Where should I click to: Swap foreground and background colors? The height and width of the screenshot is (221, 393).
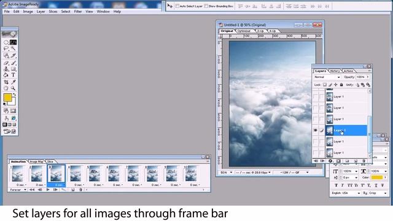point(14,95)
